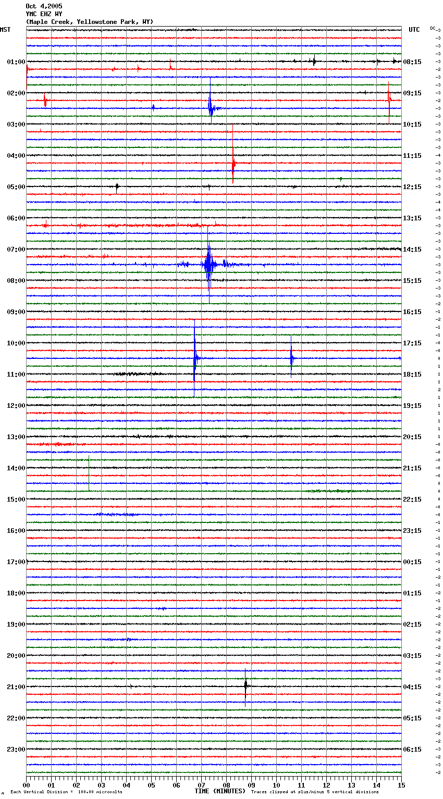Viewport: 443px width, 799px height.
Task: Select the "09:00" MST time label
Action: tap(16, 312)
